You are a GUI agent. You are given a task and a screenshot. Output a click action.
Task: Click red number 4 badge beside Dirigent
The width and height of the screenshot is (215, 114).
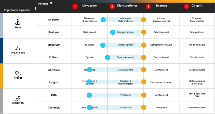186,7
